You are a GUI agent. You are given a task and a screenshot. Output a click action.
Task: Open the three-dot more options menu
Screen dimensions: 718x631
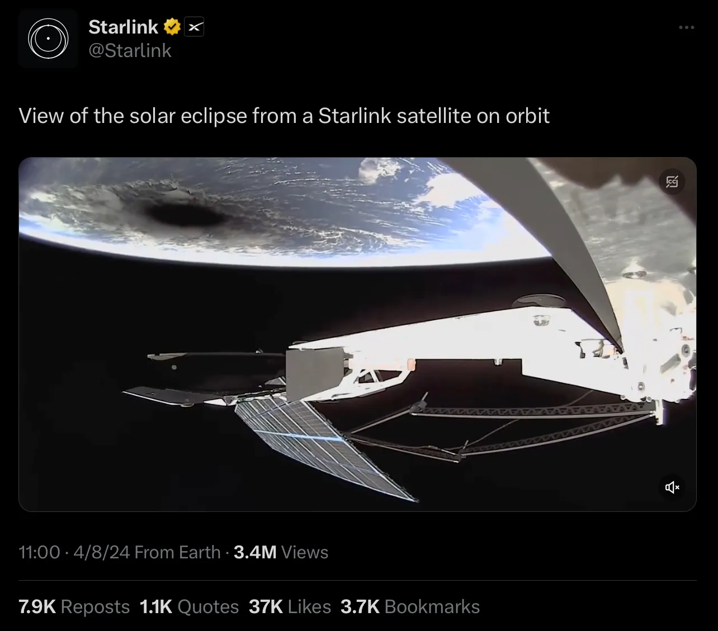click(686, 27)
